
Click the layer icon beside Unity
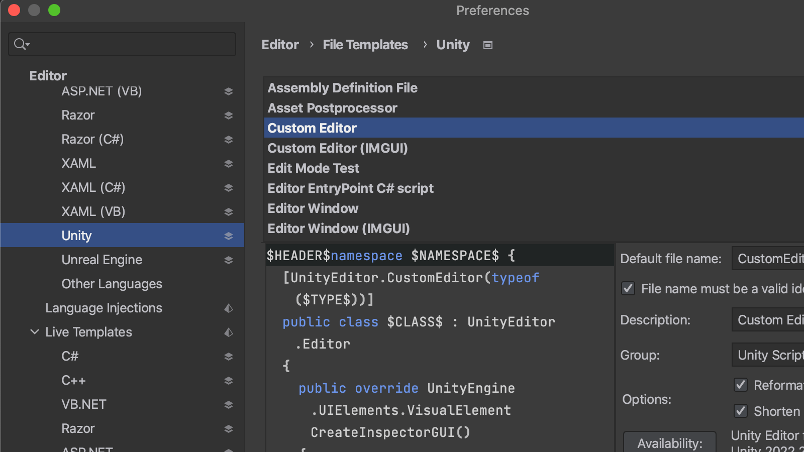click(x=229, y=236)
